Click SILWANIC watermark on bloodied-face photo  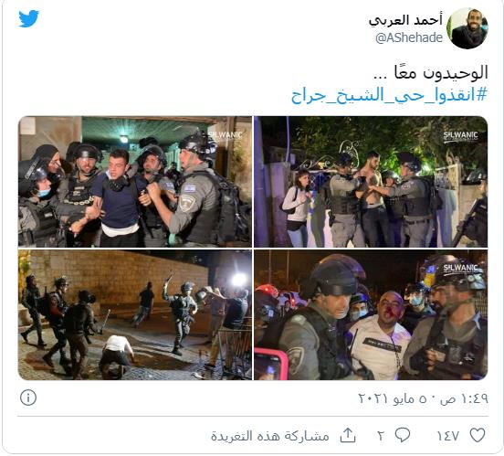coord(460,268)
